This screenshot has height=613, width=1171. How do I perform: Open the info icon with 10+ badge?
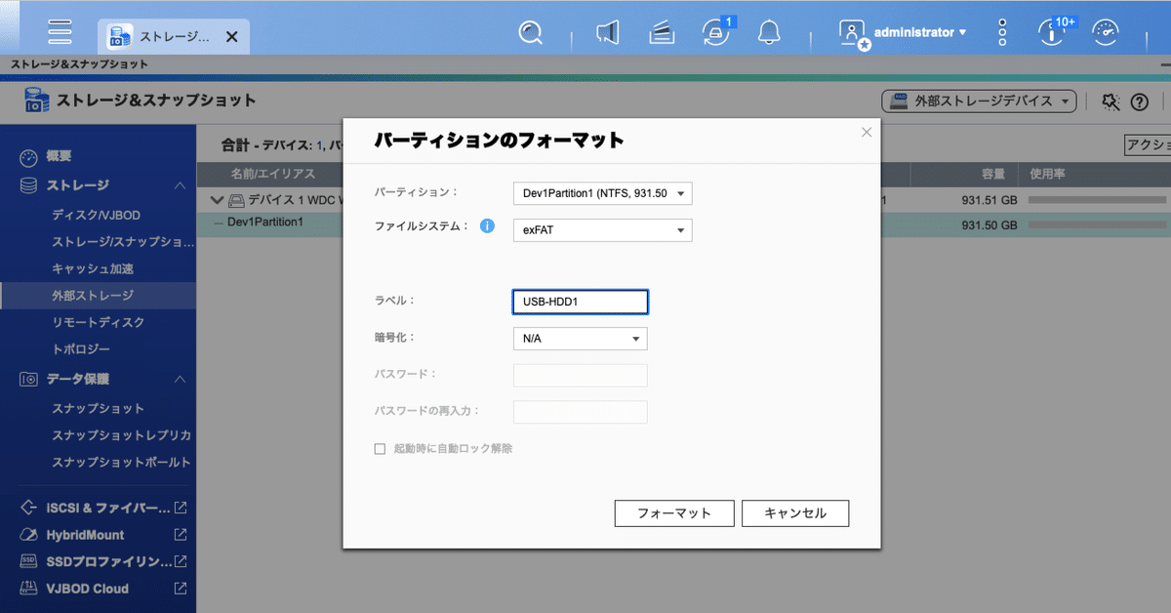pos(1053,31)
